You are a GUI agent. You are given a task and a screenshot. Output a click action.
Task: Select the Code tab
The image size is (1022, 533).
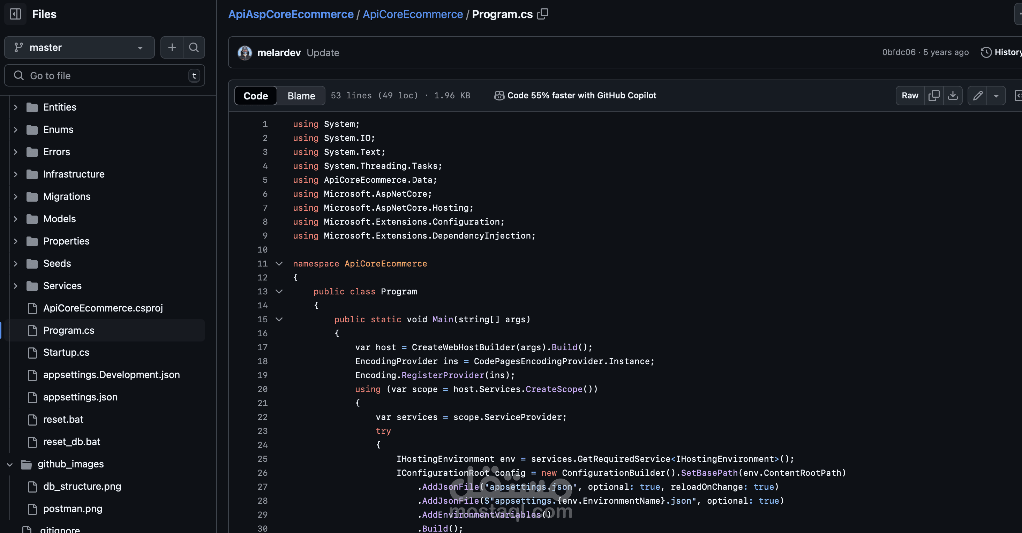pos(255,96)
